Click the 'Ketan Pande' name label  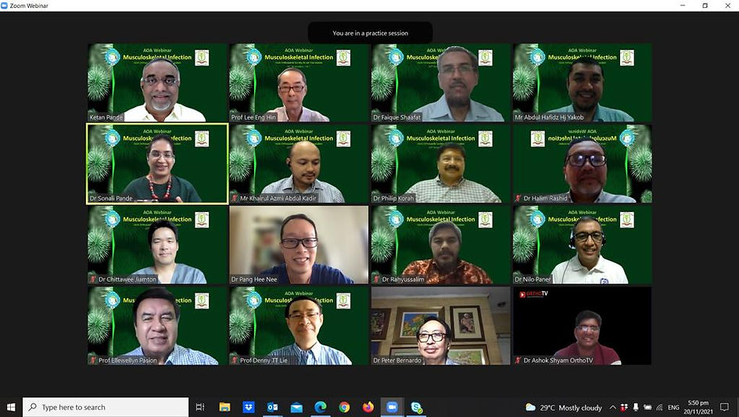click(x=106, y=117)
